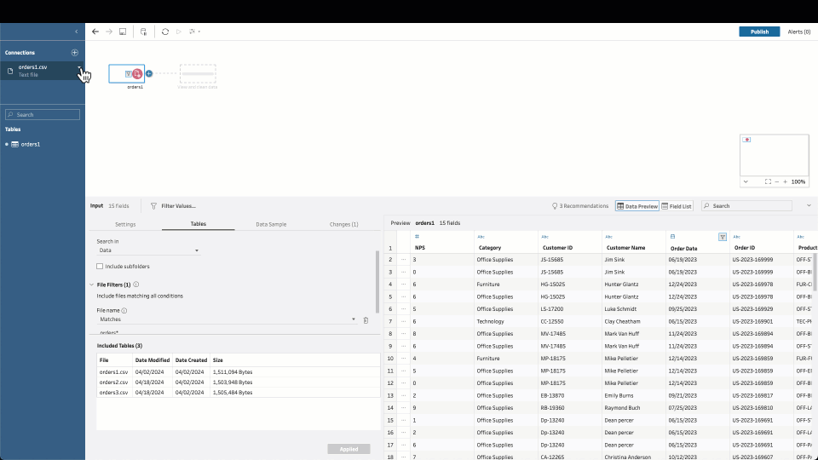Viewport: 818px width, 460px height.
Task: Click the blue plus to add step
Action: pos(148,73)
